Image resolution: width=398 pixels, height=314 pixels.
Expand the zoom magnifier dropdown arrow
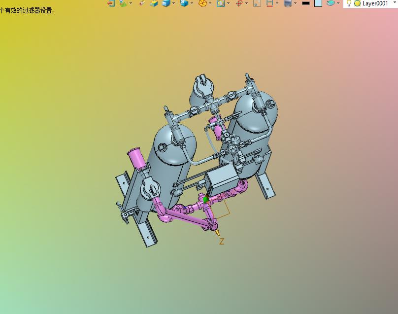click(229, 3)
